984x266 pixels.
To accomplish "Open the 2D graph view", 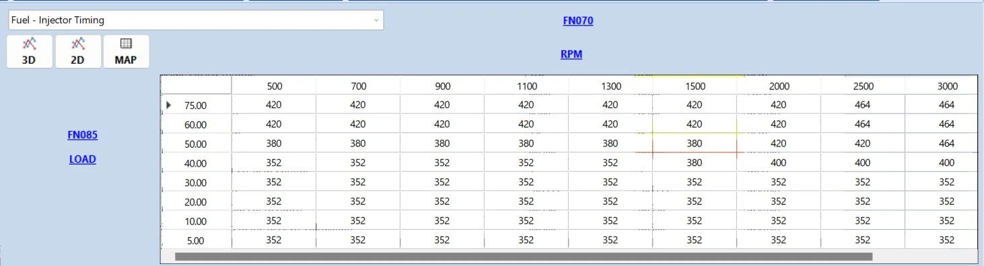I will tap(78, 52).
